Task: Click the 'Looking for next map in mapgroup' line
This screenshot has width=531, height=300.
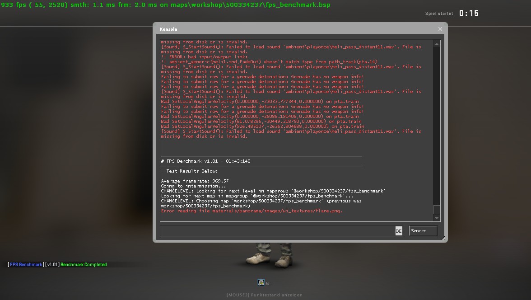Action: [257, 196]
